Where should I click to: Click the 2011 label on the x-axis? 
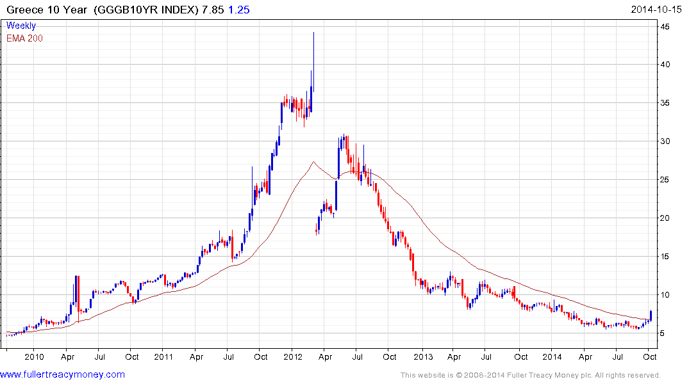[163, 356]
